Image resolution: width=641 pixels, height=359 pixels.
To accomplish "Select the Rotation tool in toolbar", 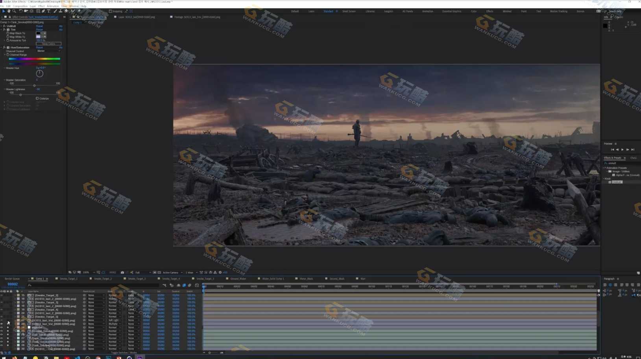I will pyautogui.click(x=21, y=11).
